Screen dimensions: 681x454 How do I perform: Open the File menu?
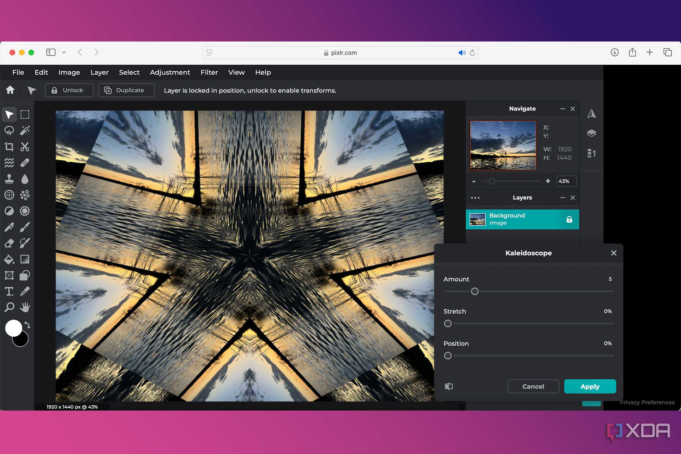pos(18,72)
